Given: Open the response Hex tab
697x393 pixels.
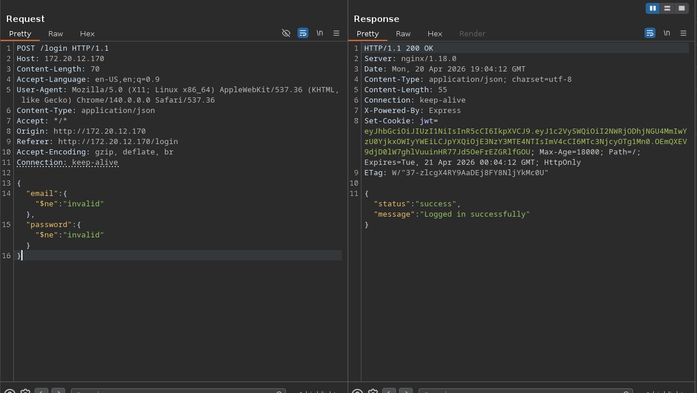Looking at the screenshot, I should pos(435,34).
